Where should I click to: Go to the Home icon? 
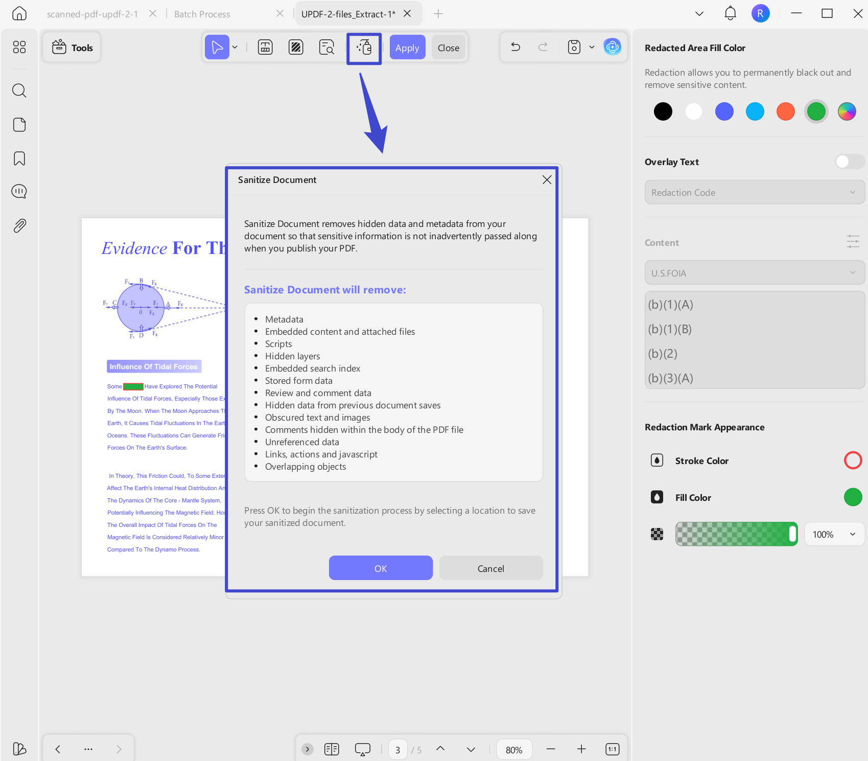(19, 13)
